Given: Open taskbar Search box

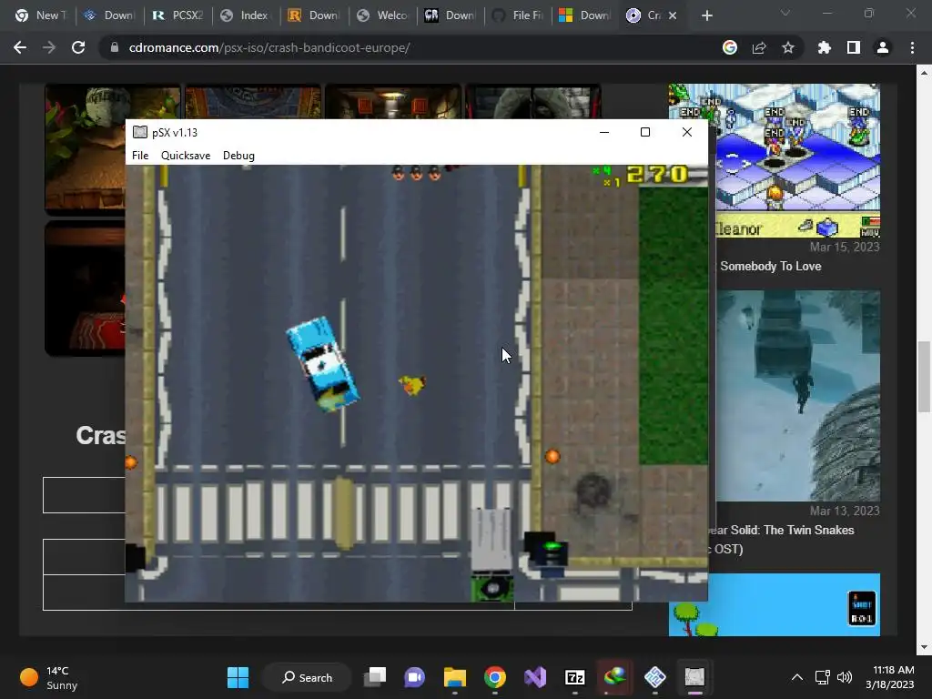Looking at the screenshot, I should point(307,677).
